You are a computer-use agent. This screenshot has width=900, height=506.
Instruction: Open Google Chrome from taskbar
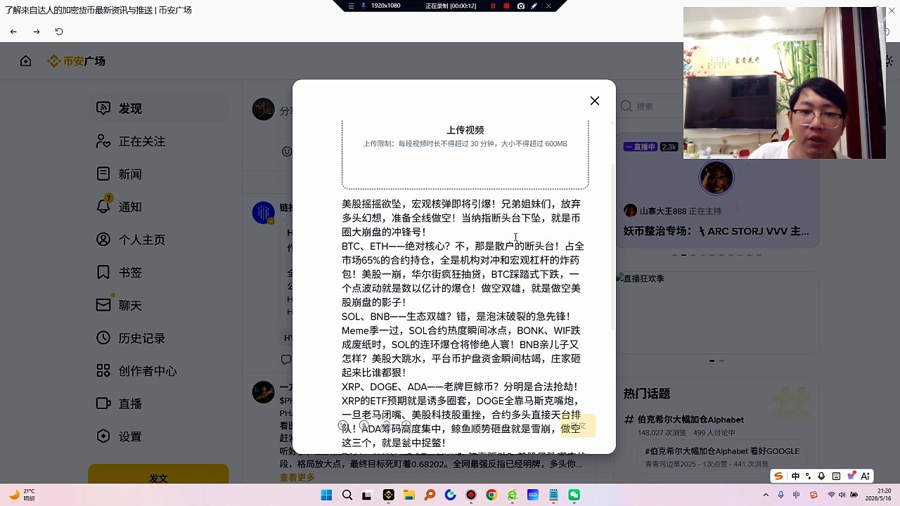click(x=491, y=495)
